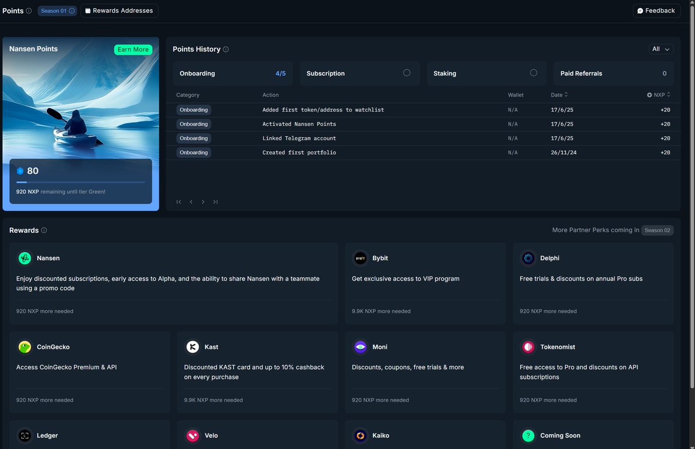The width and height of the screenshot is (695, 449).
Task: Click '920 NXP remaining until tier Green' text
Action: [x=61, y=191]
